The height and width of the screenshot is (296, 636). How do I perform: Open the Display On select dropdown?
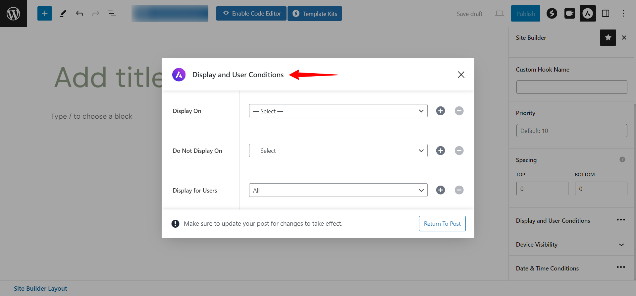(x=338, y=111)
